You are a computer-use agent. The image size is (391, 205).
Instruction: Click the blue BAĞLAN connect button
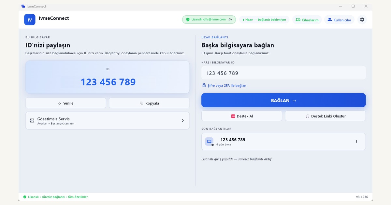coord(283,100)
